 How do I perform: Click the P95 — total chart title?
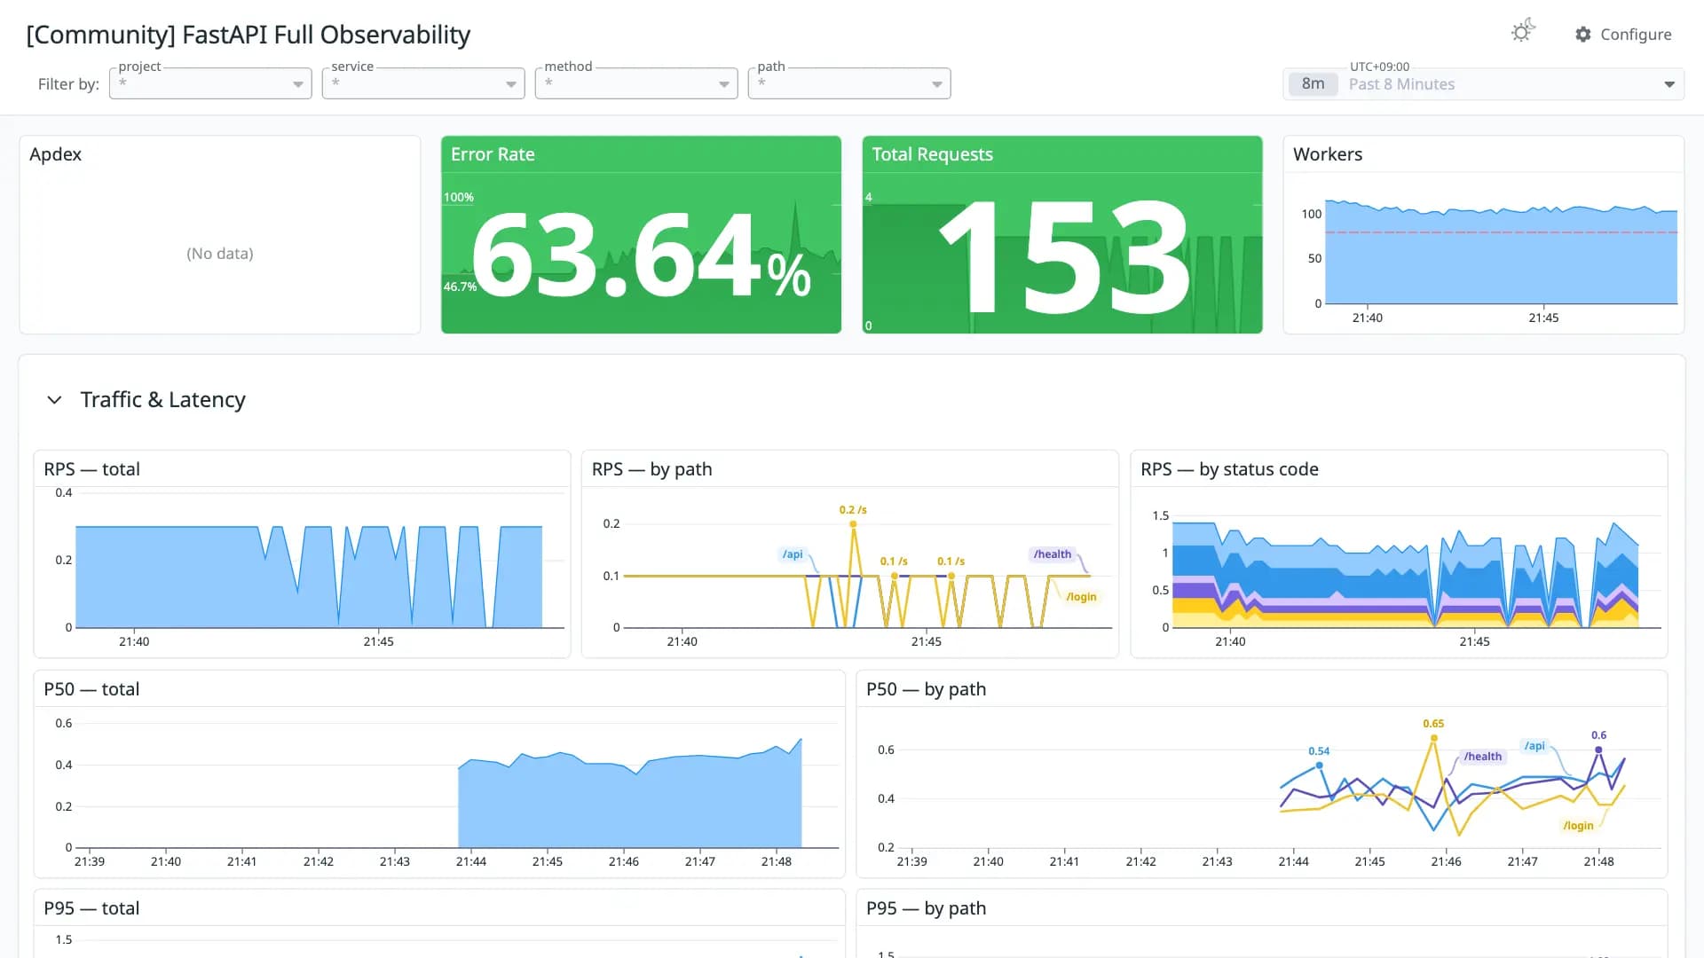click(x=91, y=908)
